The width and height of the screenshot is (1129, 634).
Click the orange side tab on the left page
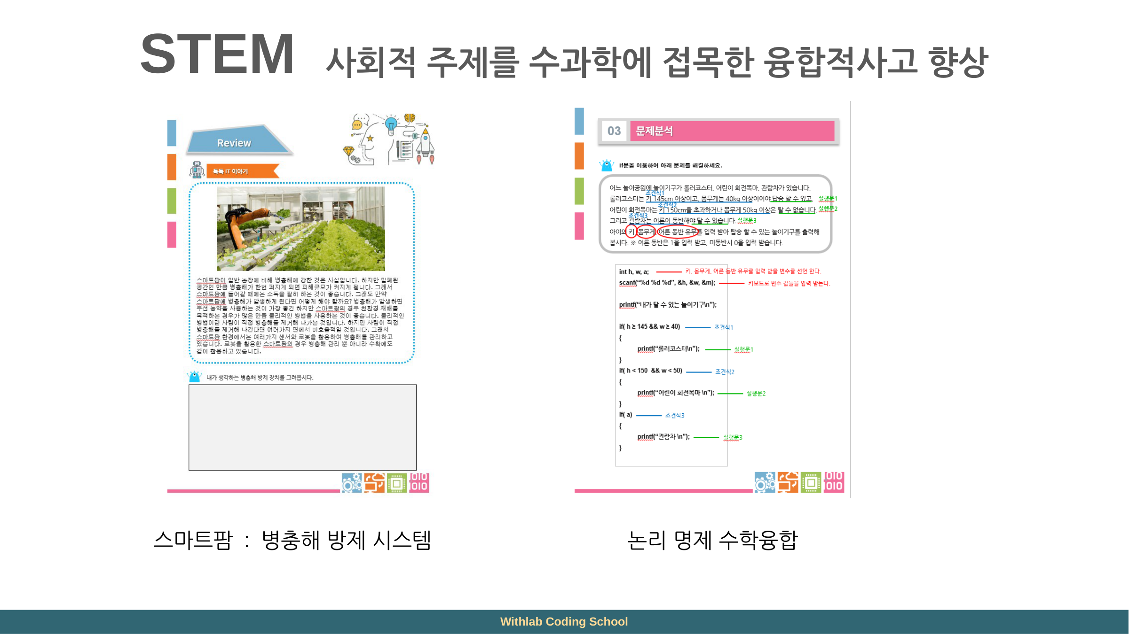pyautogui.click(x=172, y=167)
